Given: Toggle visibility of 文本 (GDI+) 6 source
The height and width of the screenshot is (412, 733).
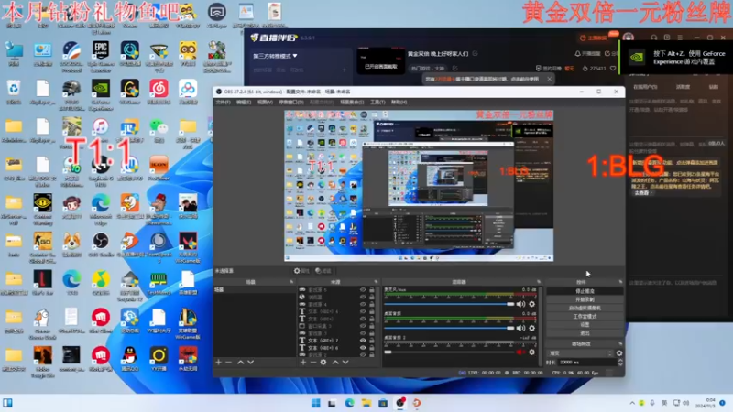Looking at the screenshot, I should point(363,348).
